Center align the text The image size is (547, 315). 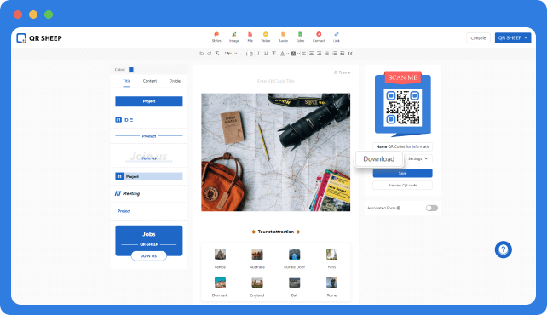tap(312, 54)
